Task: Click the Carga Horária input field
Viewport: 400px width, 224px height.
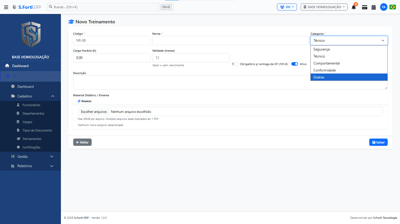Action: (112, 58)
